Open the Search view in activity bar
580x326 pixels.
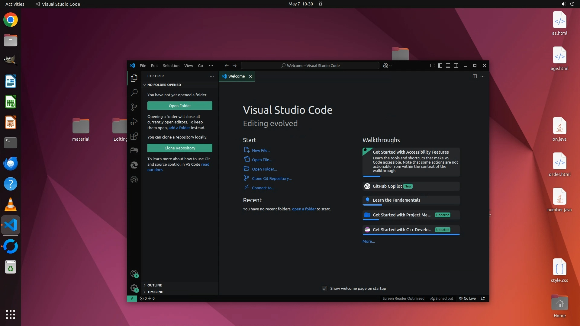pyautogui.click(x=134, y=93)
